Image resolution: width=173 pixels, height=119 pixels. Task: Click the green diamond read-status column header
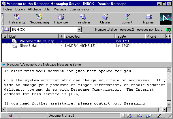point(61,36)
